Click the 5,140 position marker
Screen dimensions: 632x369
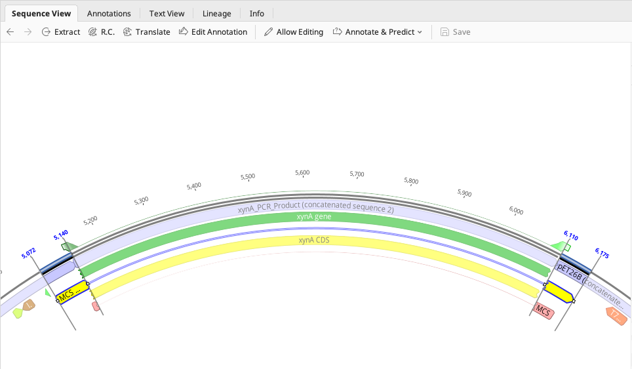(x=61, y=235)
